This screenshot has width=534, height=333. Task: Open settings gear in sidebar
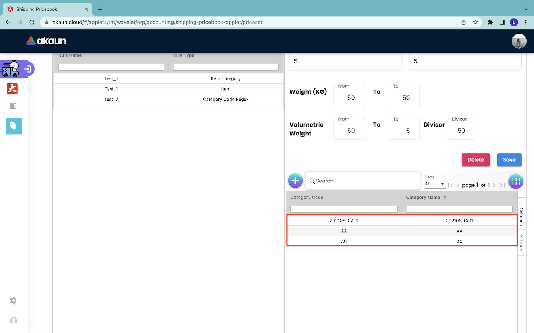[x=13, y=300]
